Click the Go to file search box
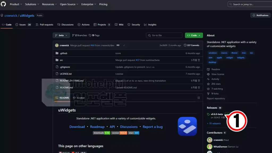This screenshot has height=153, width=272. pyautogui.click(x=164, y=35)
